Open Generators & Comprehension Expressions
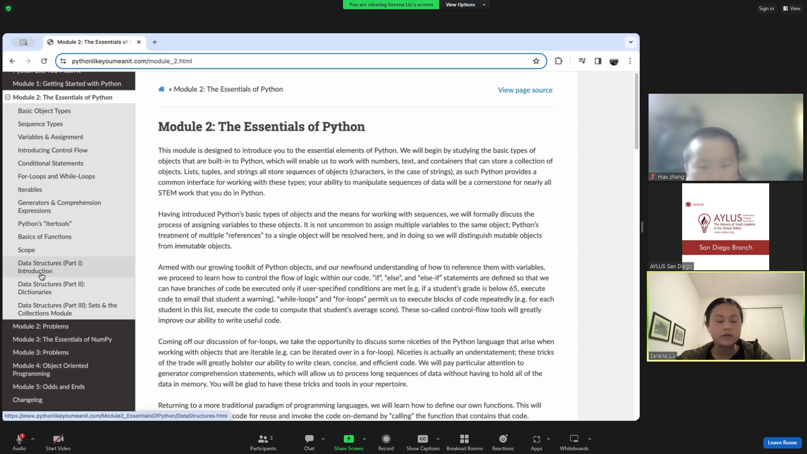The width and height of the screenshot is (807, 454). point(59,206)
